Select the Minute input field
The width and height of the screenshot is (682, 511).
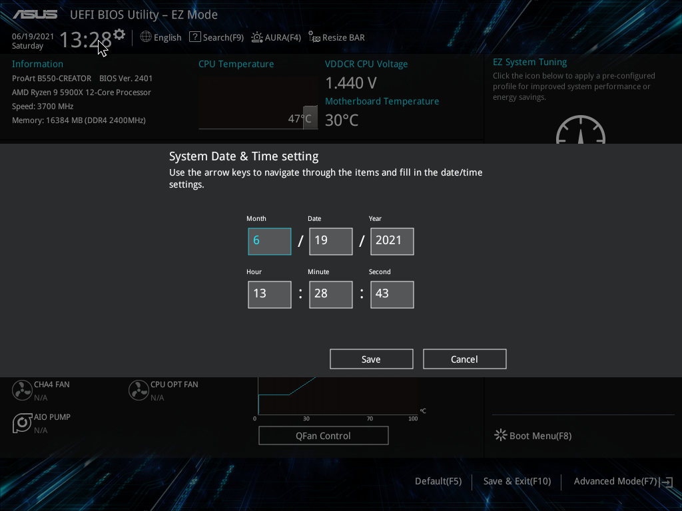[x=330, y=294]
